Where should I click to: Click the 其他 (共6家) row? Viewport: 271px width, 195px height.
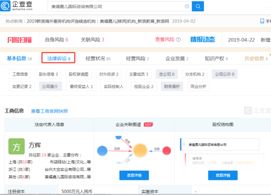point(49,177)
